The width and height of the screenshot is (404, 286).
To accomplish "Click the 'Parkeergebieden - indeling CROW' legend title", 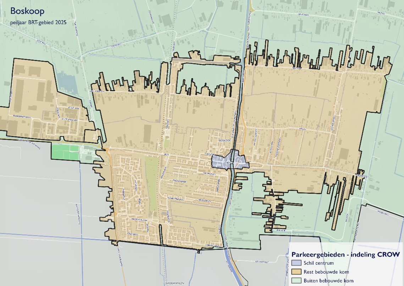I will 345,254.
